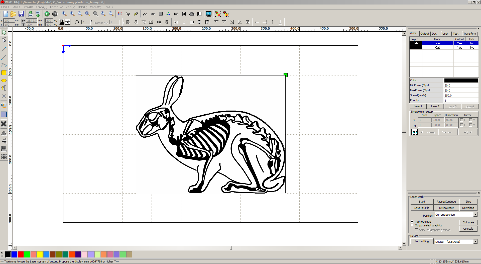Click the MinPower value 30.0
This screenshot has width=481, height=264.
[x=461, y=85]
